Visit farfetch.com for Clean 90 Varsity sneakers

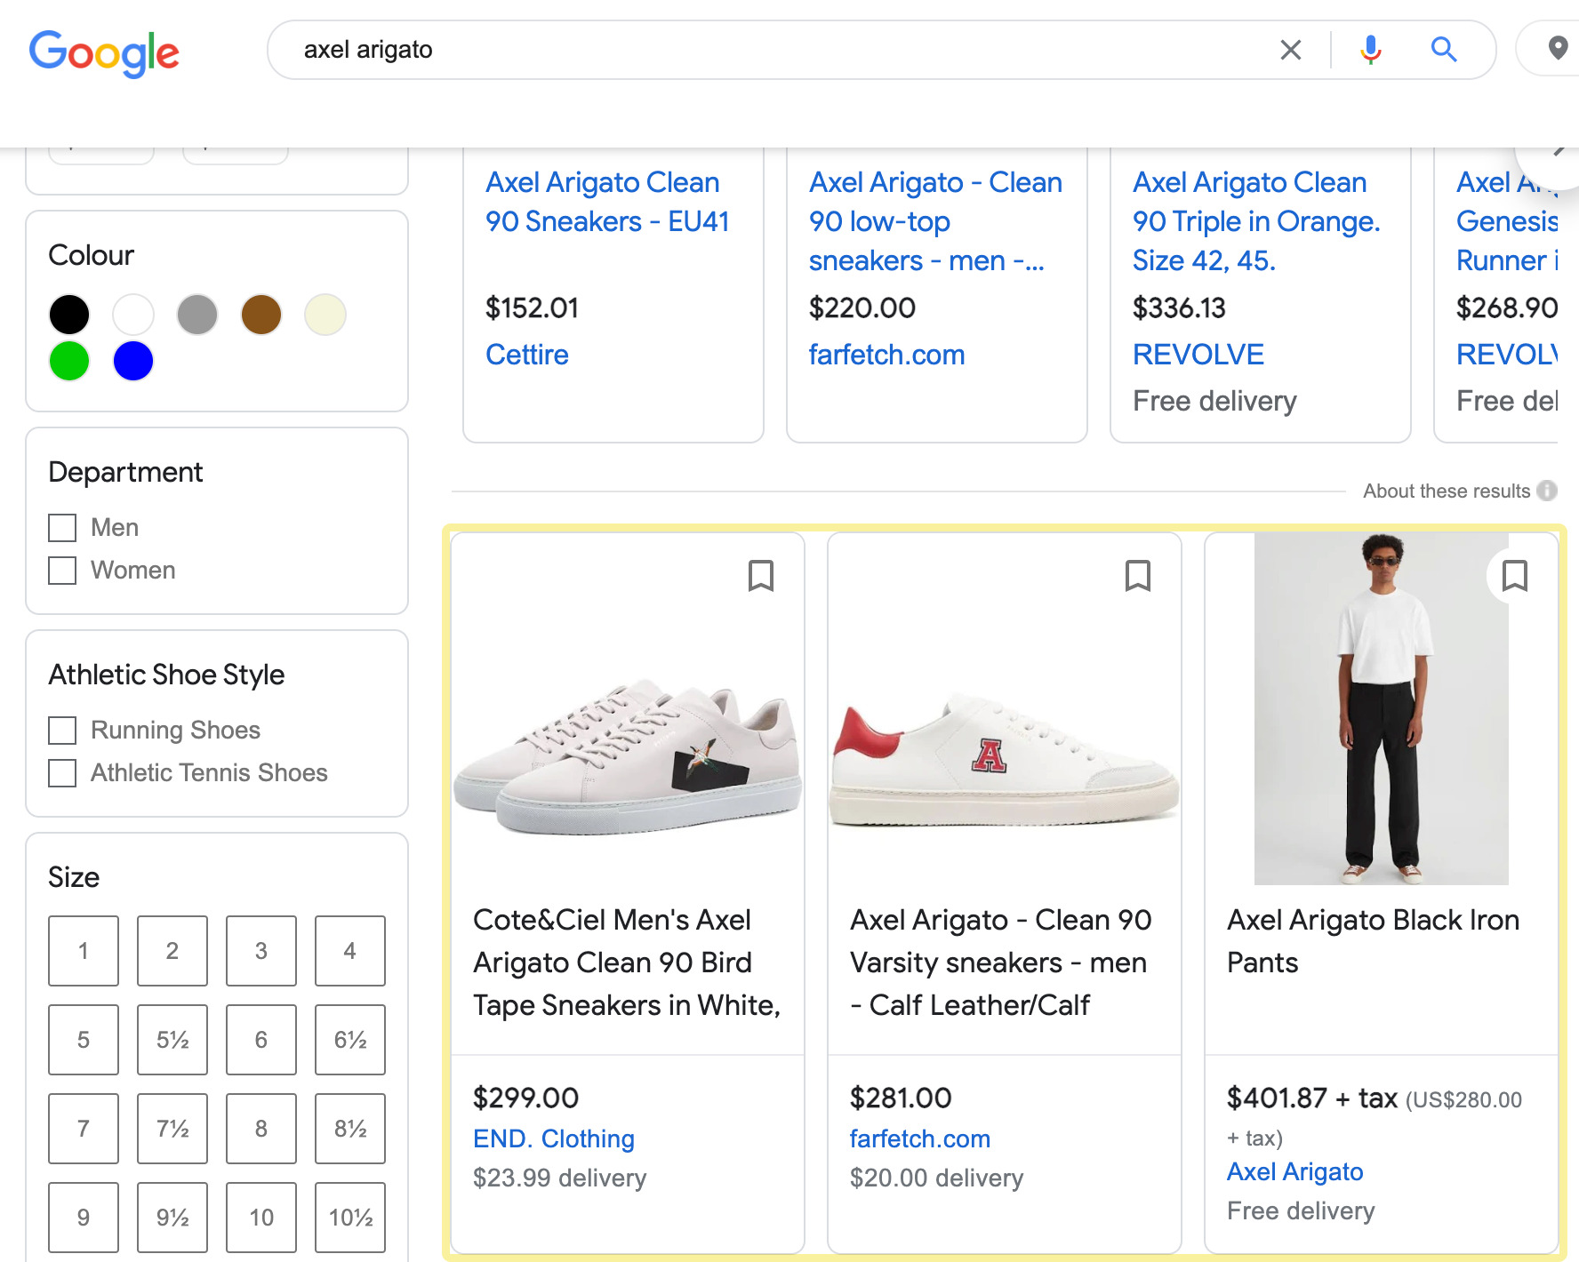918,1138
